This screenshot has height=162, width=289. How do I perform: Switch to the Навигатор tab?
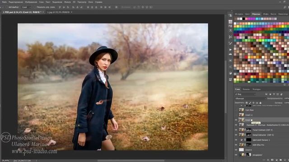click(x=283, y=14)
